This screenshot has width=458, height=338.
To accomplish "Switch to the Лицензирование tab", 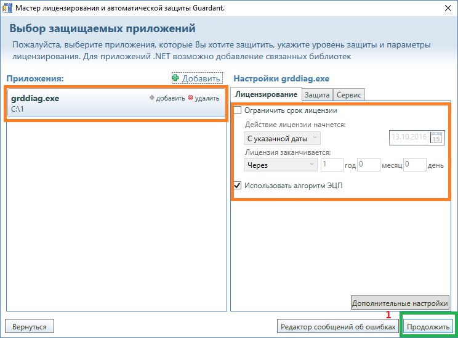I will (266, 94).
